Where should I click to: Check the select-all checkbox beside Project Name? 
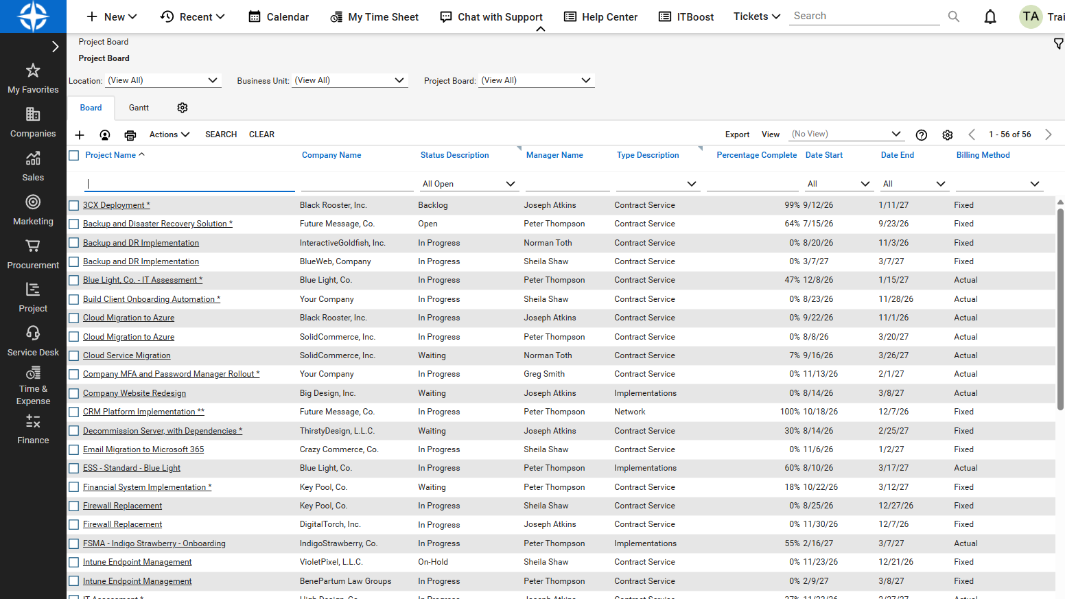74,156
